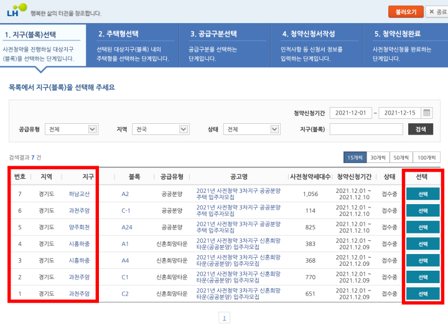
Task: Click block link A24
Action: point(127,227)
